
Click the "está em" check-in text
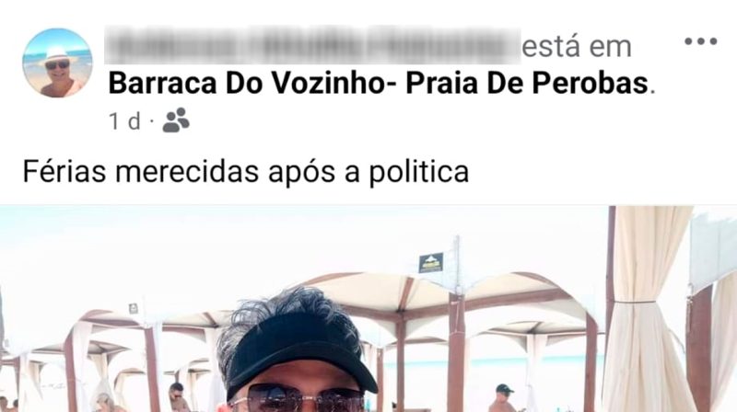click(x=577, y=47)
